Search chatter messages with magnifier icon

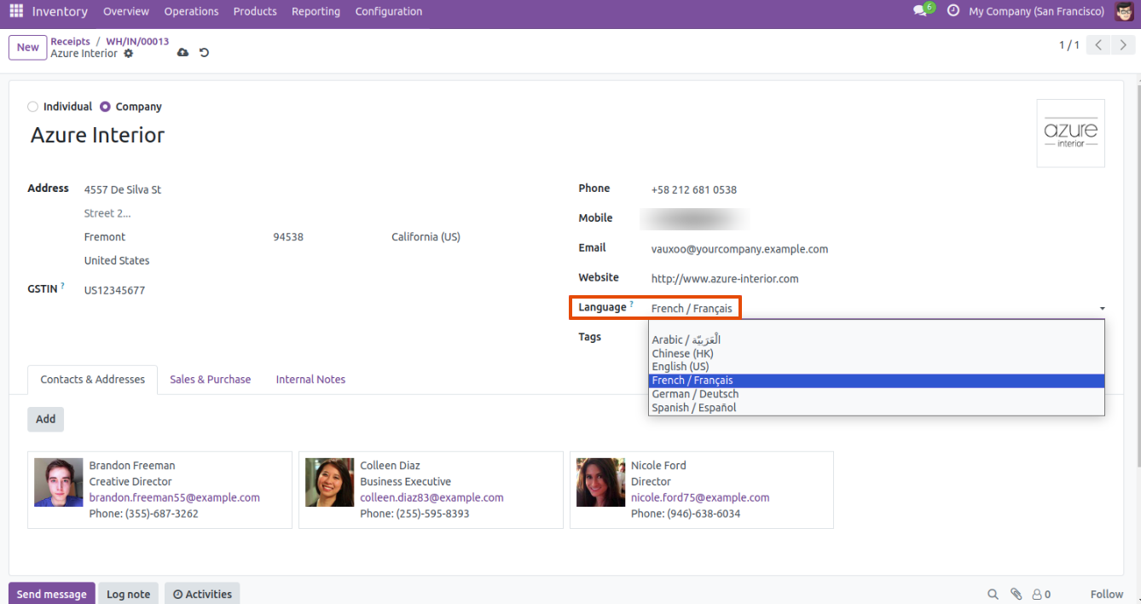(x=993, y=595)
